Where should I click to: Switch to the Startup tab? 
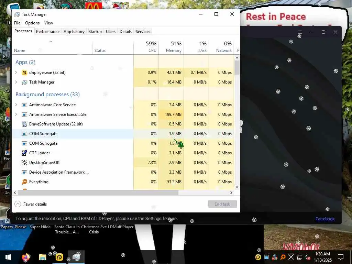95,32
